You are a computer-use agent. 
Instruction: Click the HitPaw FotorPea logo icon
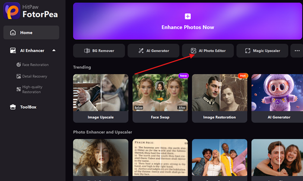point(12,11)
